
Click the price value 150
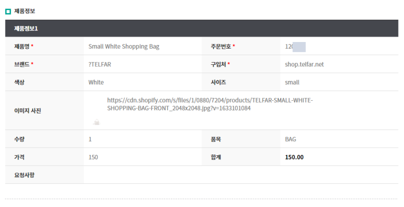pyautogui.click(x=93, y=157)
